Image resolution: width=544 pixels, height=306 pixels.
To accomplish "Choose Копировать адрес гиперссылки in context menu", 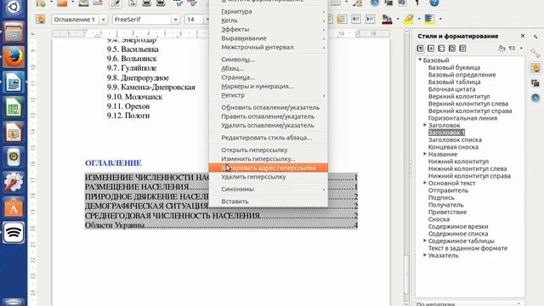I will tap(269, 167).
